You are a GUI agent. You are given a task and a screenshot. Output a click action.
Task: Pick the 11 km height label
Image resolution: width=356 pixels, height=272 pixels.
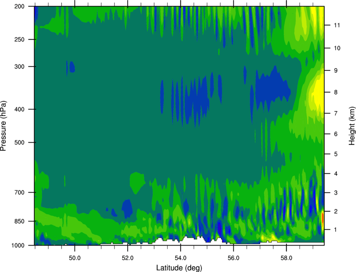click(337, 25)
